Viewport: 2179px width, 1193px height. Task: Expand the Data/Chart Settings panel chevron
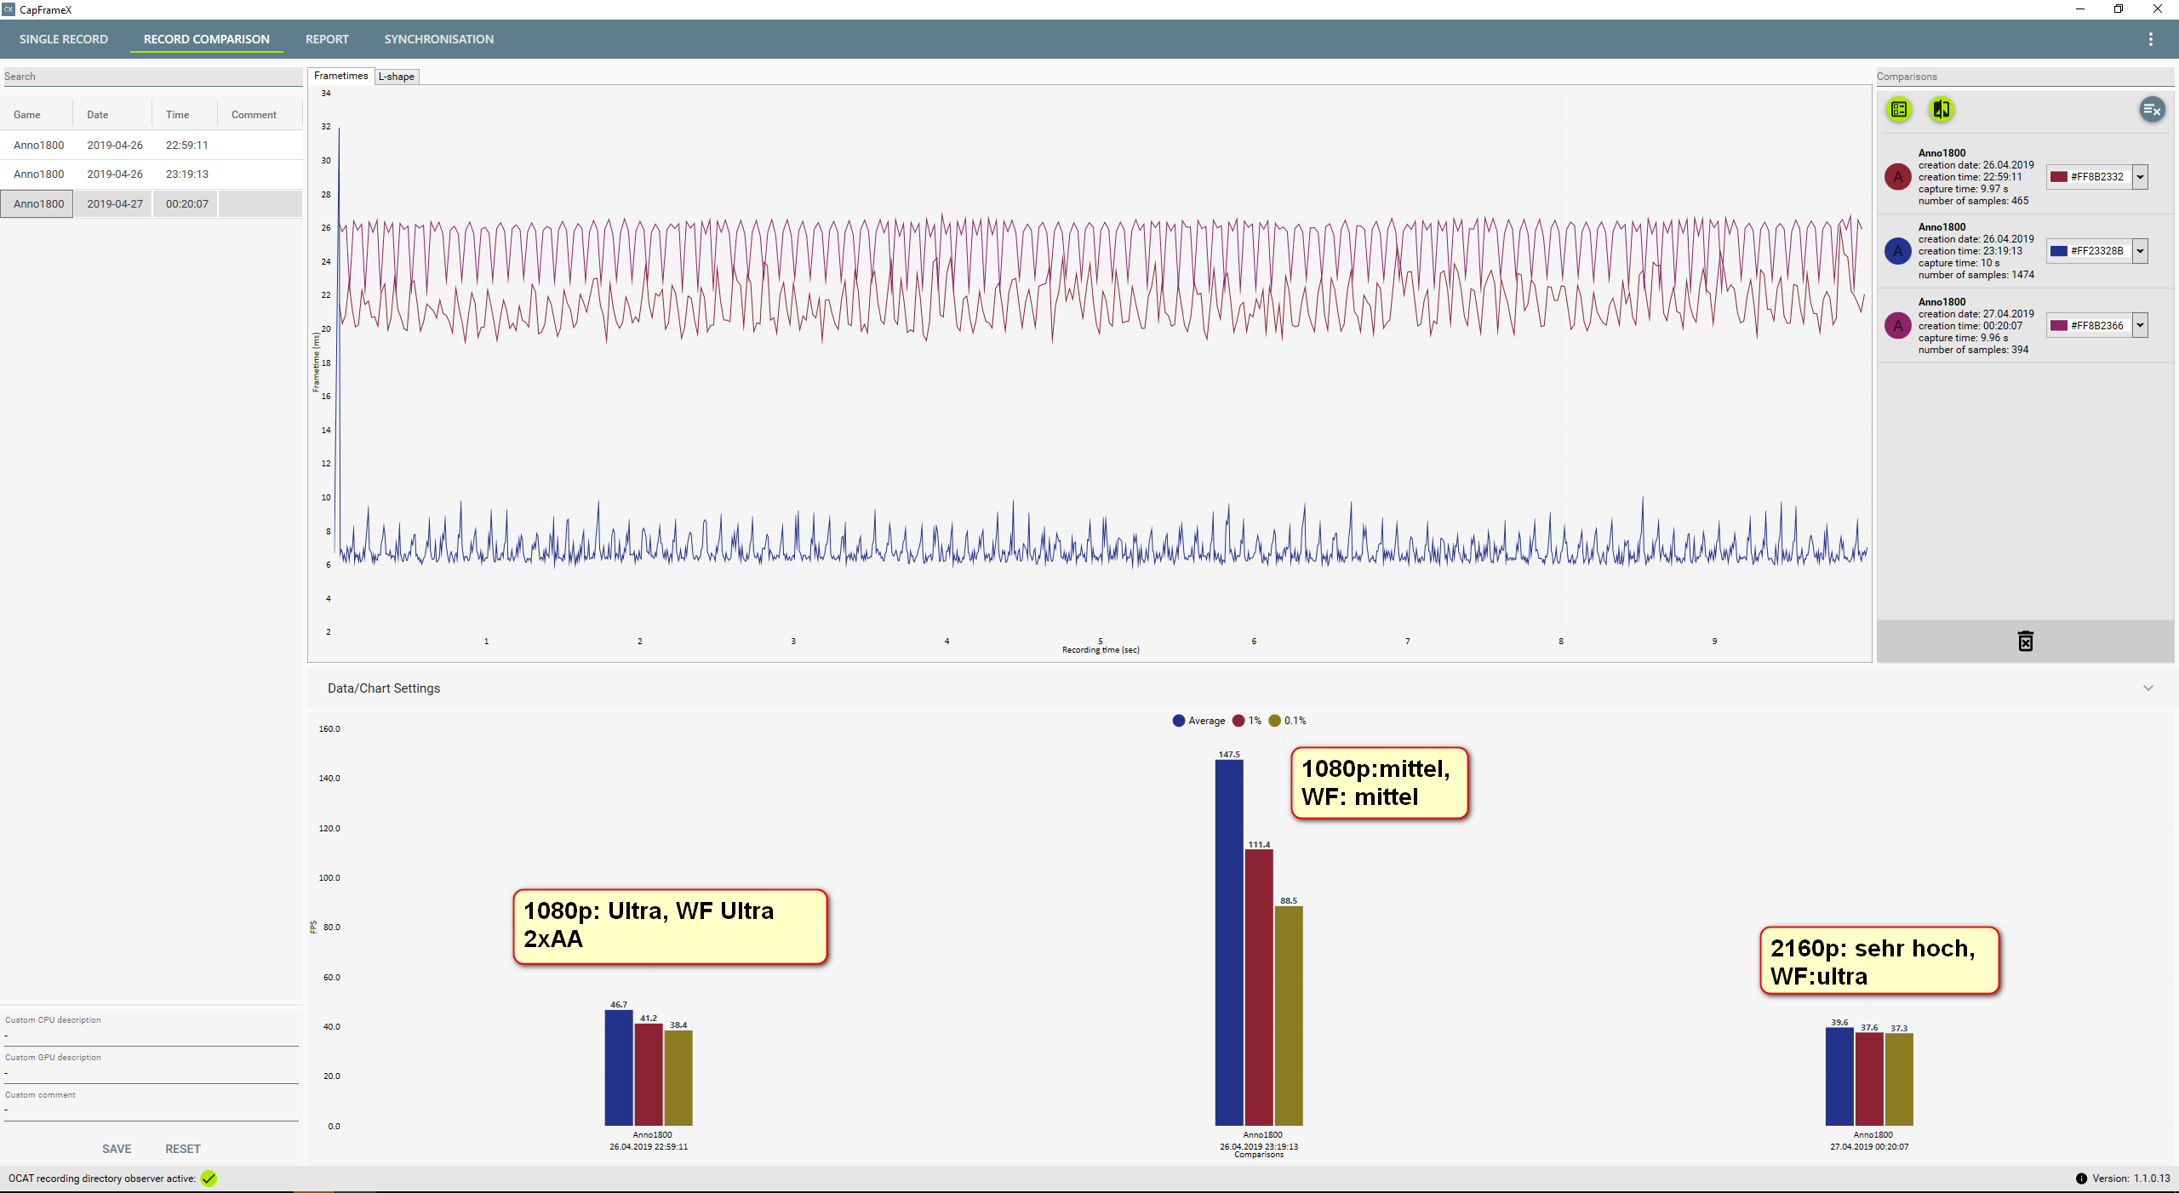click(x=2148, y=688)
